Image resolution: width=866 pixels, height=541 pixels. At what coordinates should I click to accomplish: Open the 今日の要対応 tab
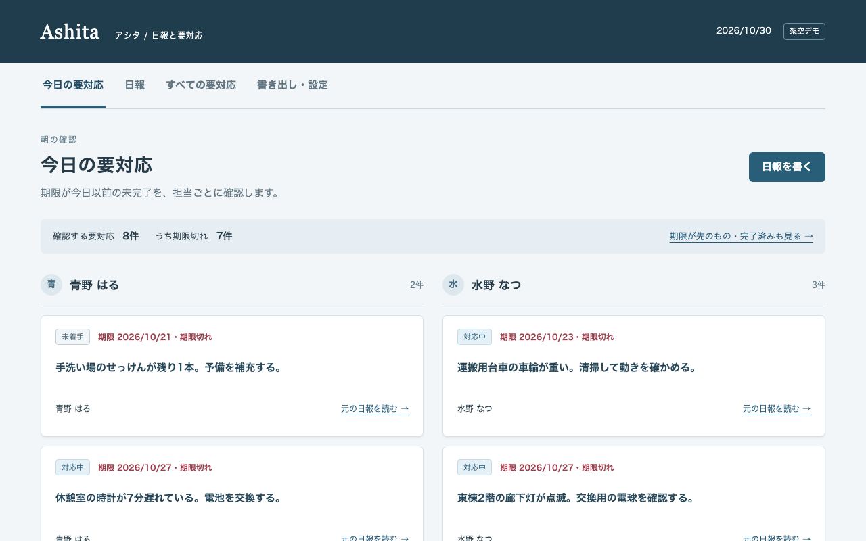73,85
